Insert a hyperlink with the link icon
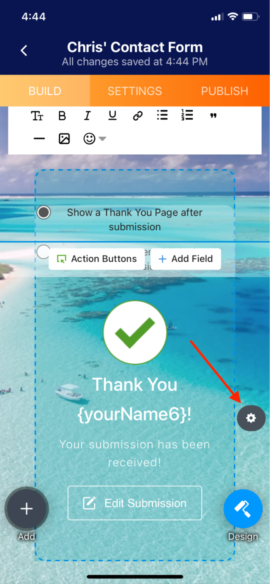270x584 pixels. [x=138, y=116]
